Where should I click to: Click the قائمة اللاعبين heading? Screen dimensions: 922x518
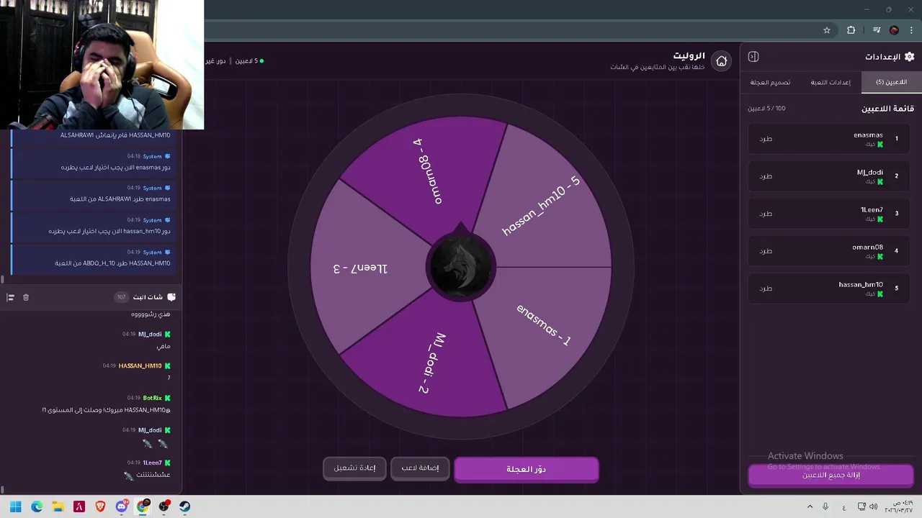(x=887, y=109)
